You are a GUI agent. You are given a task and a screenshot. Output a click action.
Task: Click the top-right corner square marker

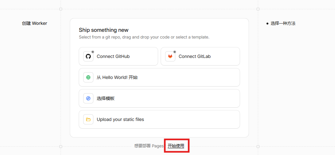coord(258,9)
